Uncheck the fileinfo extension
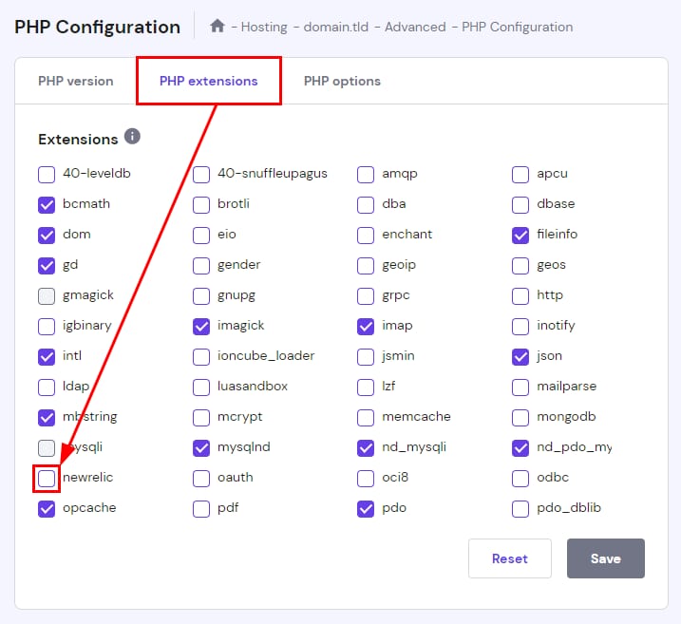The height and width of the screenshot is (624, 681). tap(520, 235)
